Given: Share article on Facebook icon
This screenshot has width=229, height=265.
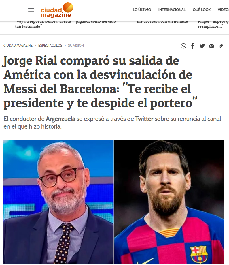Looking at the screenshot, I should pyautogui.click(x=193, y=46).
